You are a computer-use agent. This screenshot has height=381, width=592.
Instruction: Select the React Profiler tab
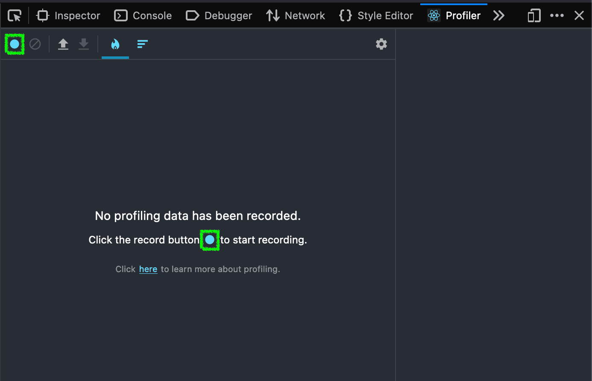pyautogui.click(x=454, y=16)
